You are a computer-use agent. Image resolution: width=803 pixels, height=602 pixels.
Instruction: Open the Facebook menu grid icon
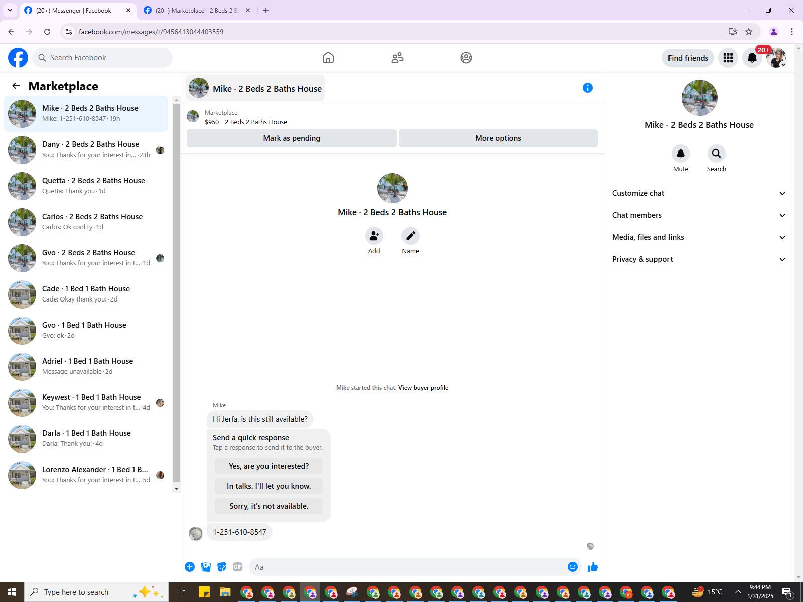[728, 58]
